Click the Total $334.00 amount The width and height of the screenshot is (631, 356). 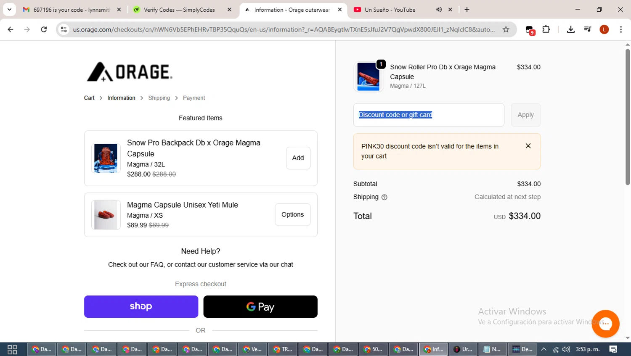coord(525,216)
